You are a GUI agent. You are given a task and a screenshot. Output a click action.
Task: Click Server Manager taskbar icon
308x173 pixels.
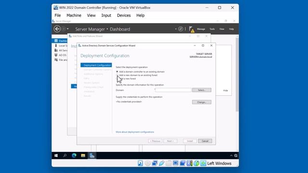(x=92, y=156)
